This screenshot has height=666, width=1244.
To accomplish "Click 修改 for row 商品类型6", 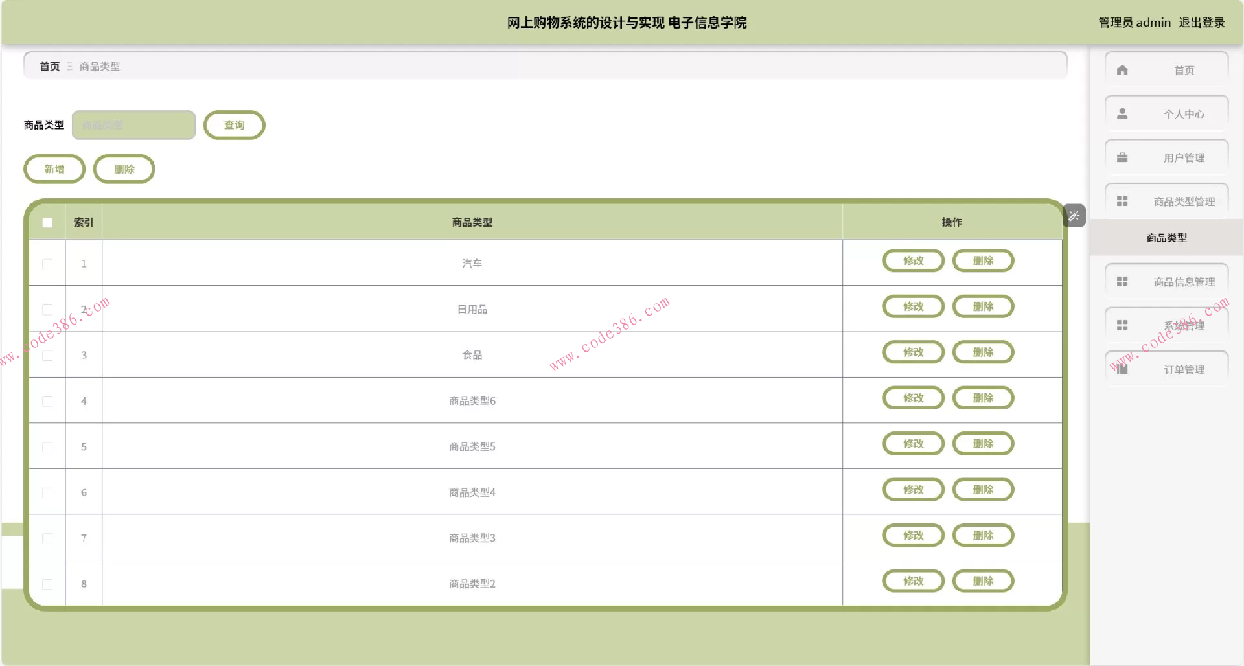I will (x=914, y=398).
